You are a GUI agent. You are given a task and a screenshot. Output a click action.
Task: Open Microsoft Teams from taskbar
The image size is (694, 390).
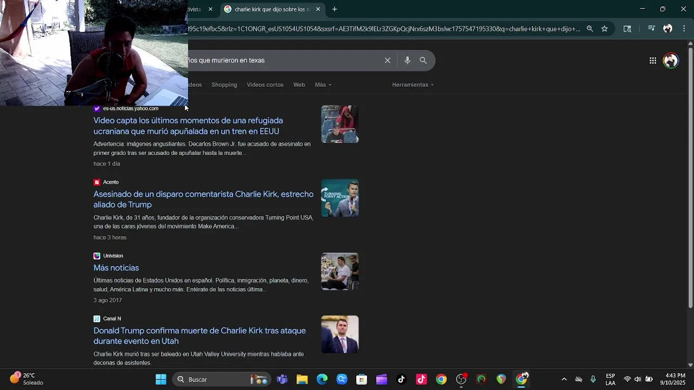[282, 379]
